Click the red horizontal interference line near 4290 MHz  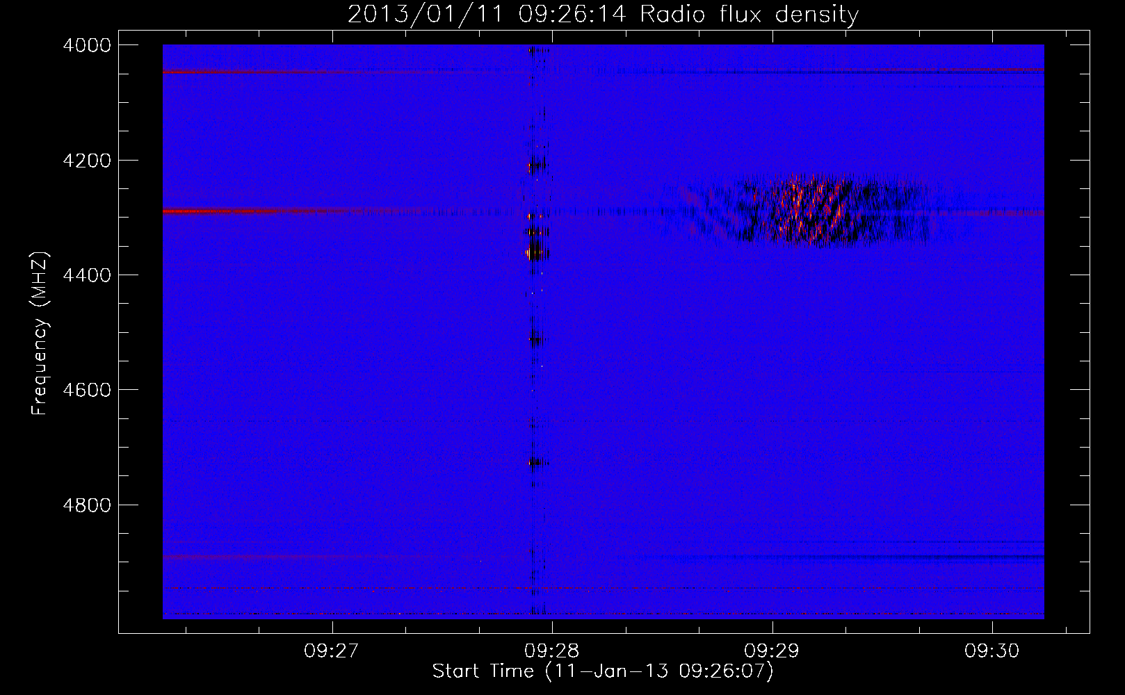254,211
